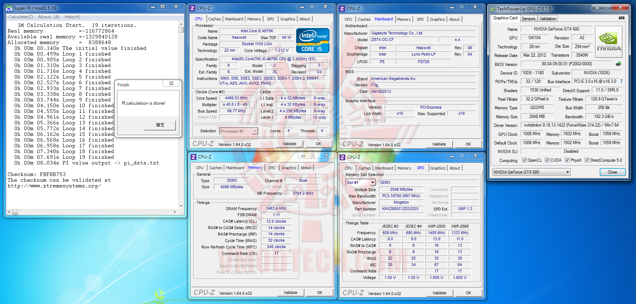Click the CPU-Z icon in Memory window title

pyautogui.click(x=193, y=157)
